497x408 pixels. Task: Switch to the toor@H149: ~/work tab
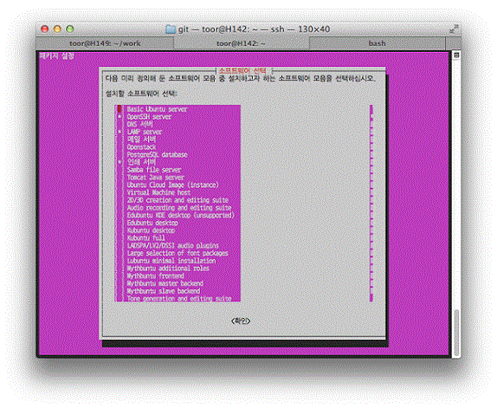(105, 43)
